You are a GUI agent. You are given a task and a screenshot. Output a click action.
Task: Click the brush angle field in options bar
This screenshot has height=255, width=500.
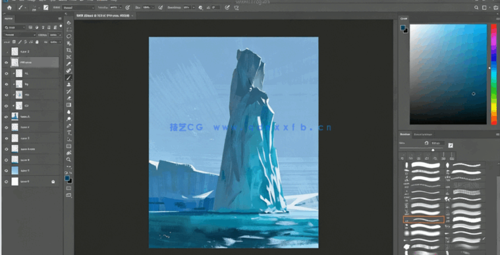tap(216, 8)
